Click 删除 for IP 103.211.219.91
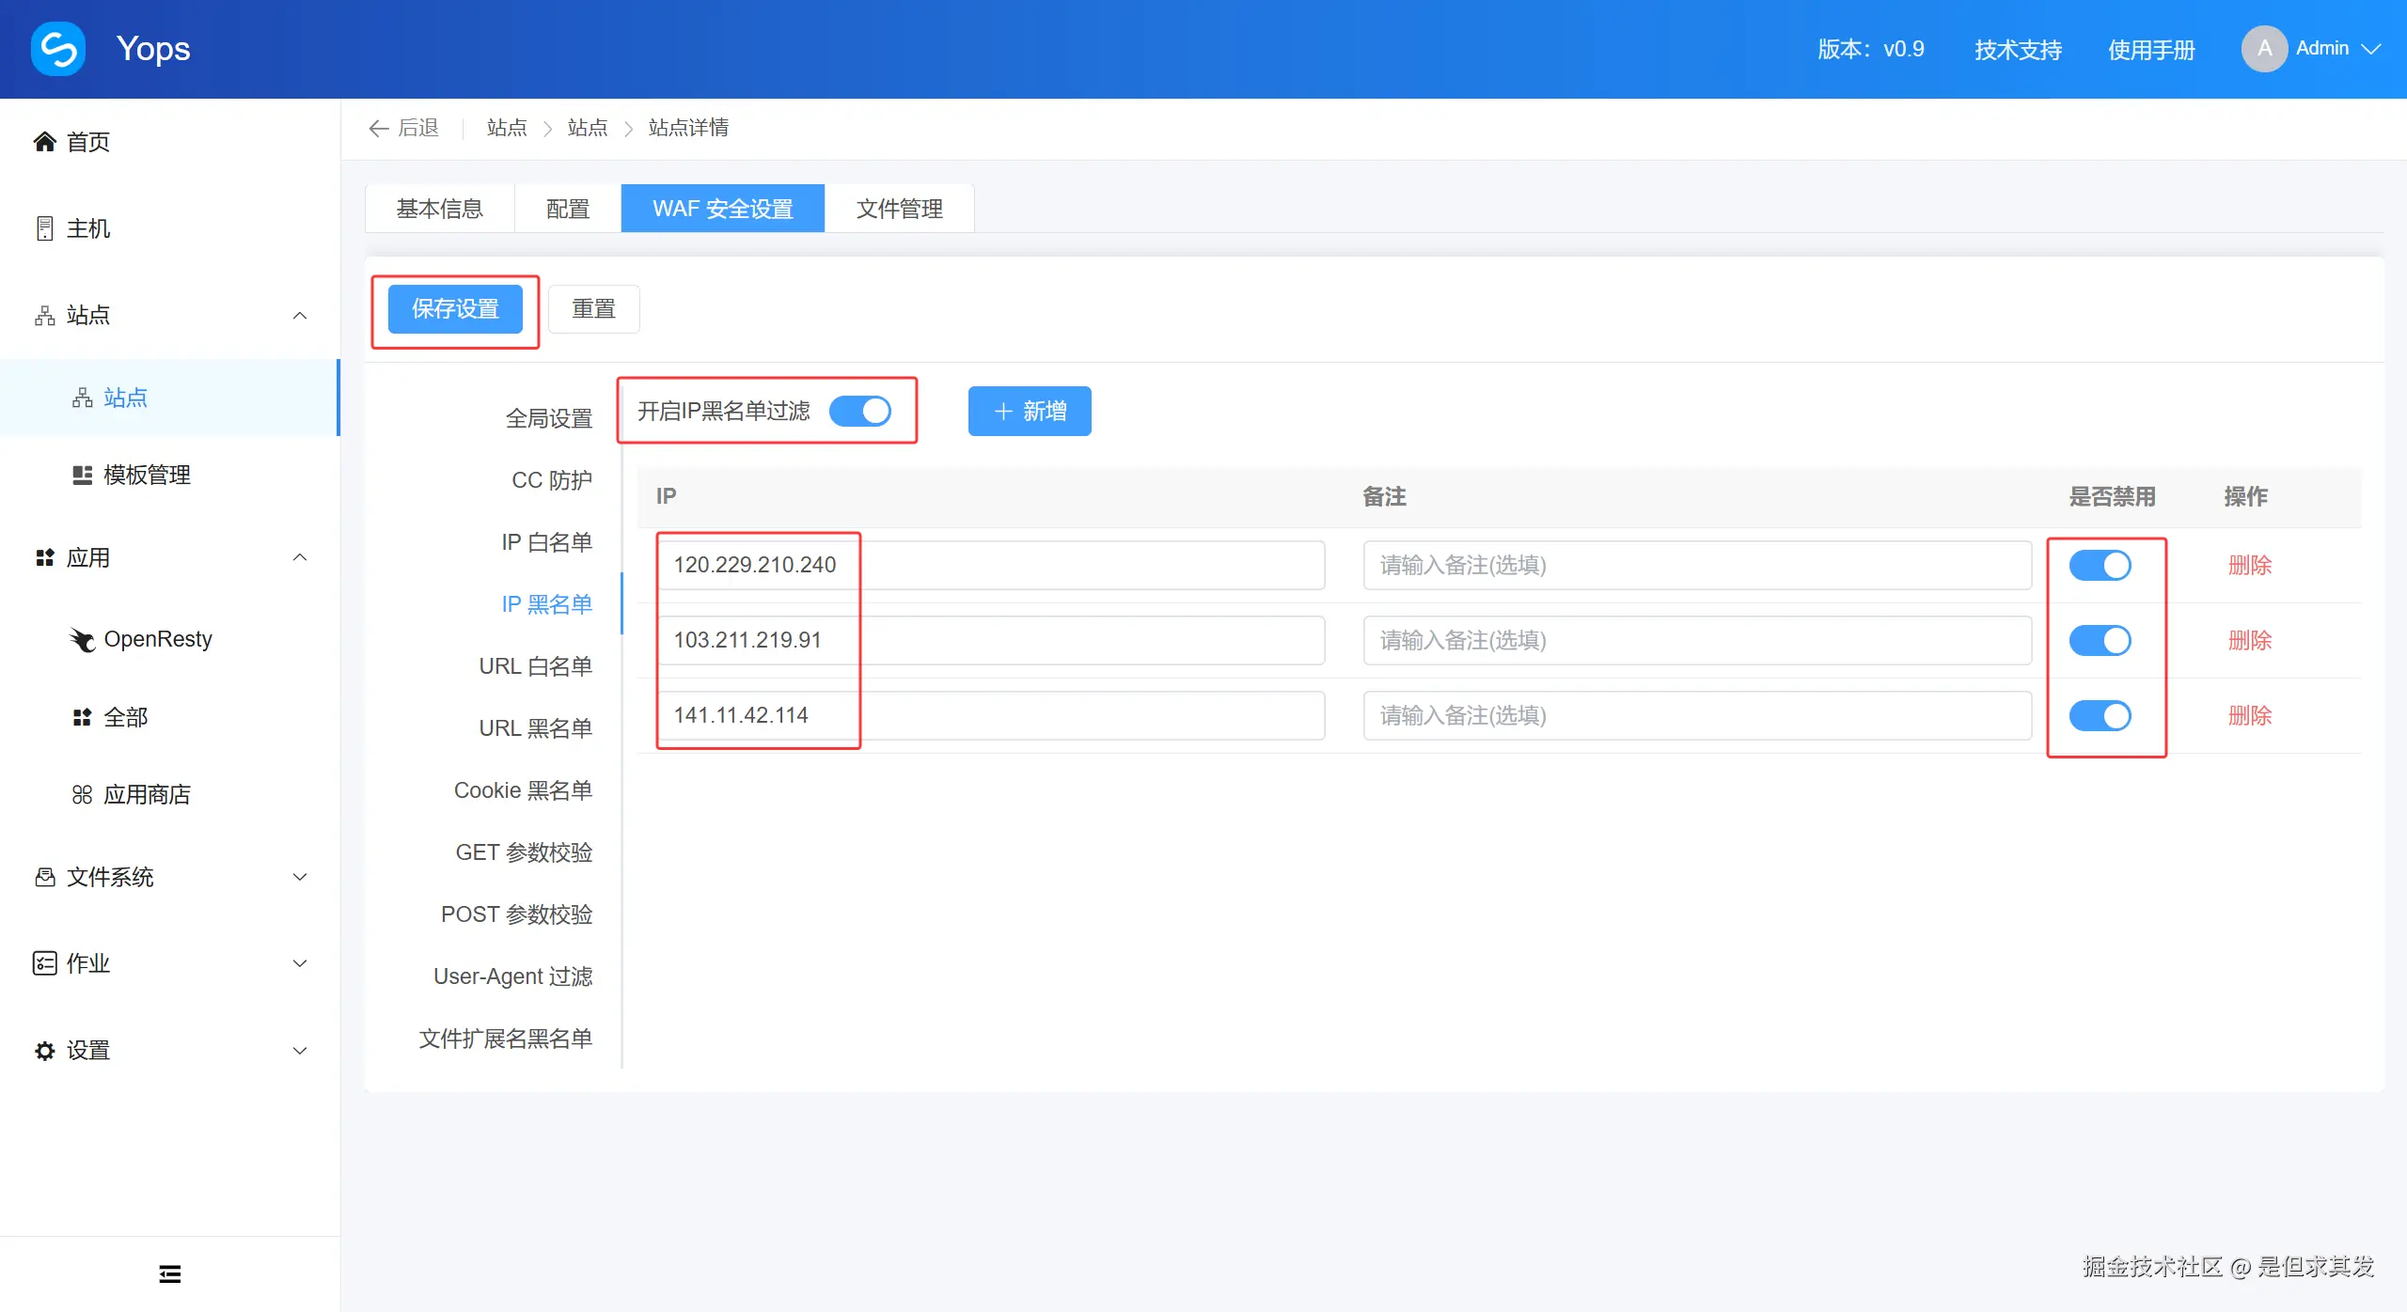The width and height of the screenshot is (2407, 1312). click(x=2249, y=640)
